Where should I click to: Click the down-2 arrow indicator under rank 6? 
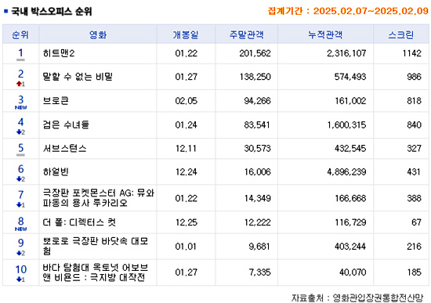pos(20,179)
